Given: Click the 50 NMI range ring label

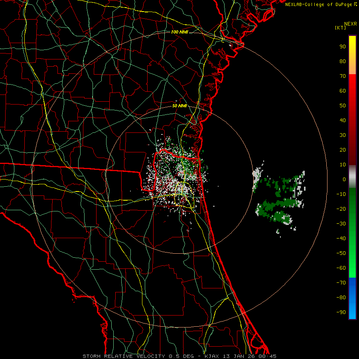Looking at the screenshot, I should (x=179, y=106).
